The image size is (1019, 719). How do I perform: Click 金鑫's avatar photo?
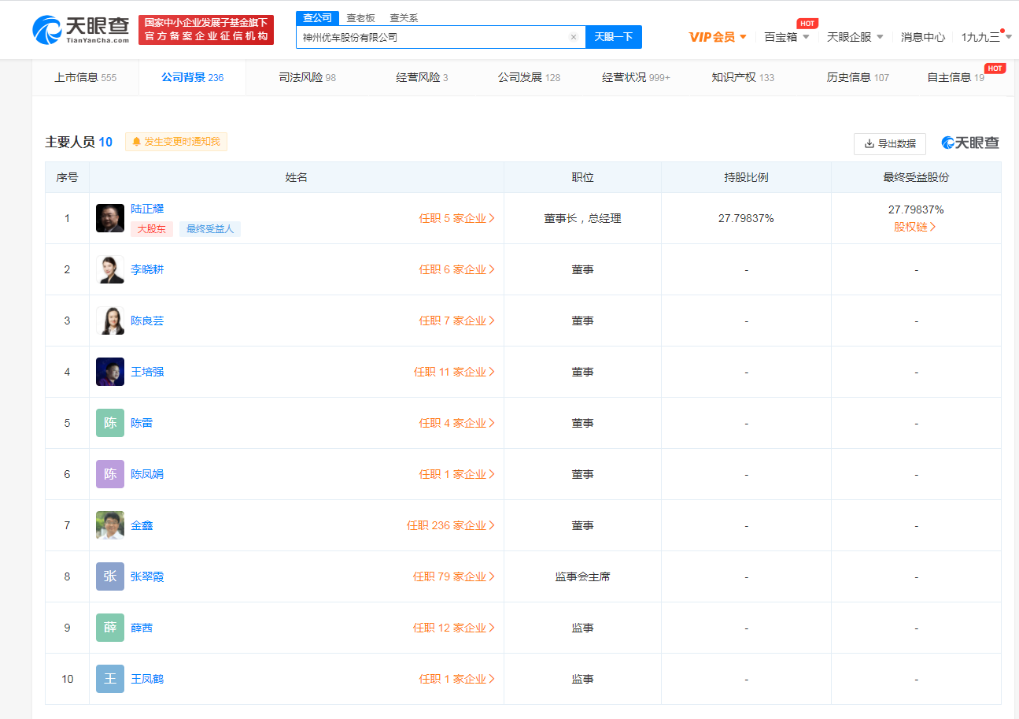[x=110, y=525]
